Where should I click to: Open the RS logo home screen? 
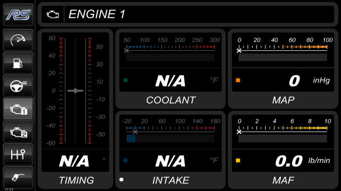click(18, 15)
